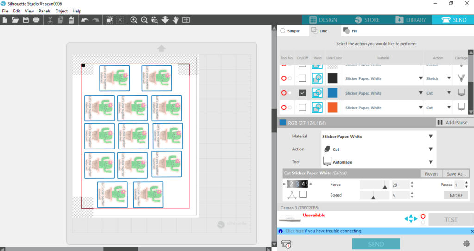This screenshot has height=251, width=474.
Task: Click the blade position arrows icon
Action: pos(411,219)
